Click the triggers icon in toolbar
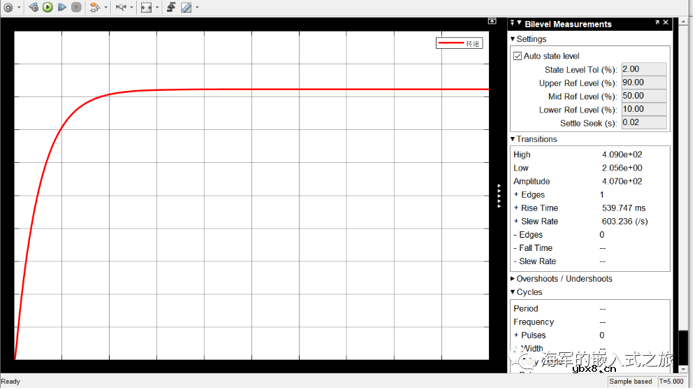 click(171, 8)
